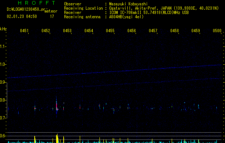Click the 0.7 kHz axis label

[x=3, y=118]
